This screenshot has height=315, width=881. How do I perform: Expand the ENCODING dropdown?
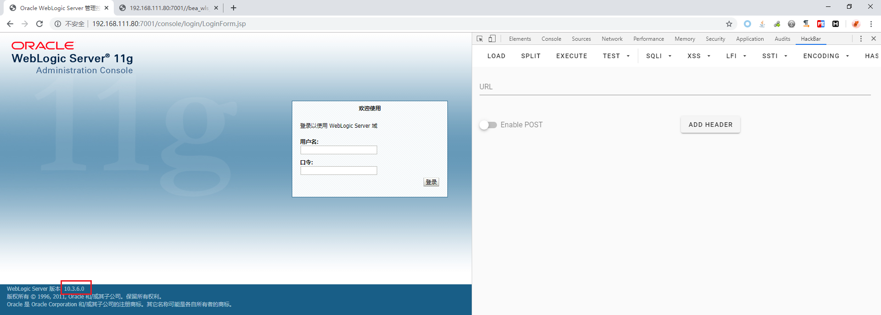(x=826, y=56)
